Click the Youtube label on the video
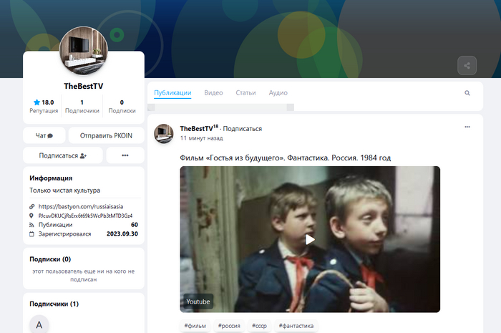This screenshot has height=333, width=501. click(198, 301)
